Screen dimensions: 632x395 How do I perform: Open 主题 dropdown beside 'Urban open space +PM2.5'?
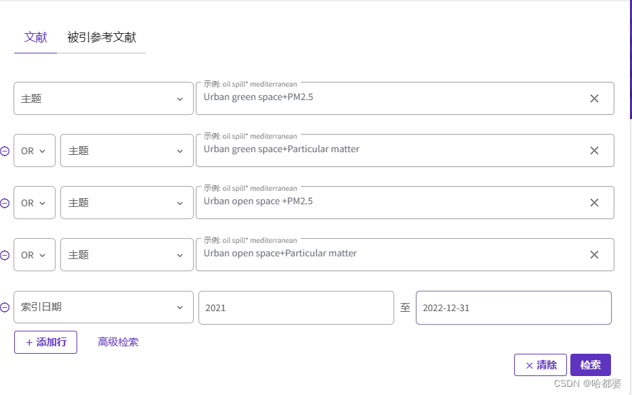coord(127,202)
